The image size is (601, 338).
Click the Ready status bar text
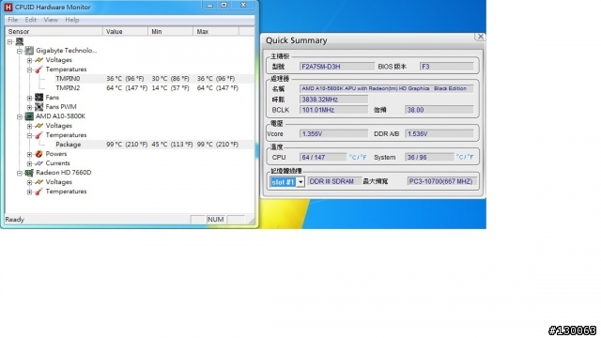(15, 220)
